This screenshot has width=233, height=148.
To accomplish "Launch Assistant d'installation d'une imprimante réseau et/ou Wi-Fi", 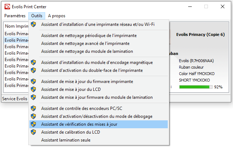I will point(99,24).
